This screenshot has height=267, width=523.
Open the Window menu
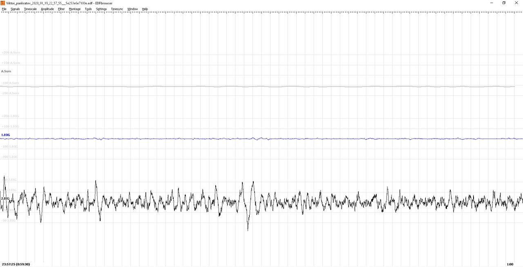tap(132, 9)
